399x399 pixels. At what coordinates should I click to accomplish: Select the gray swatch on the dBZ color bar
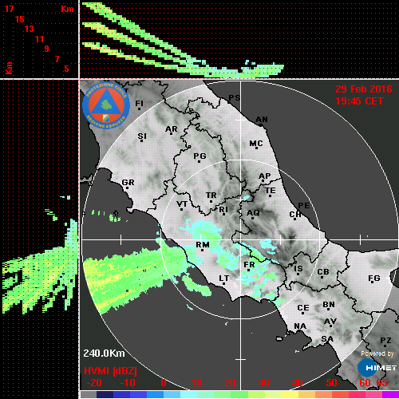88,395
